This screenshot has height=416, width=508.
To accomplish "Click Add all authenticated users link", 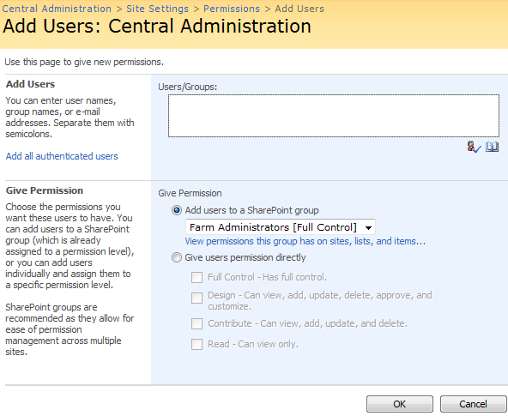I will click(62, 156).
